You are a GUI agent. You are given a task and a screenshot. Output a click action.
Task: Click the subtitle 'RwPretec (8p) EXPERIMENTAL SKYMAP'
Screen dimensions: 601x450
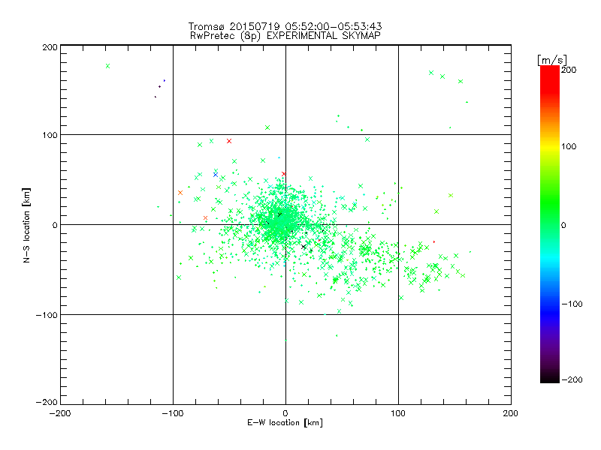point(285,36)
